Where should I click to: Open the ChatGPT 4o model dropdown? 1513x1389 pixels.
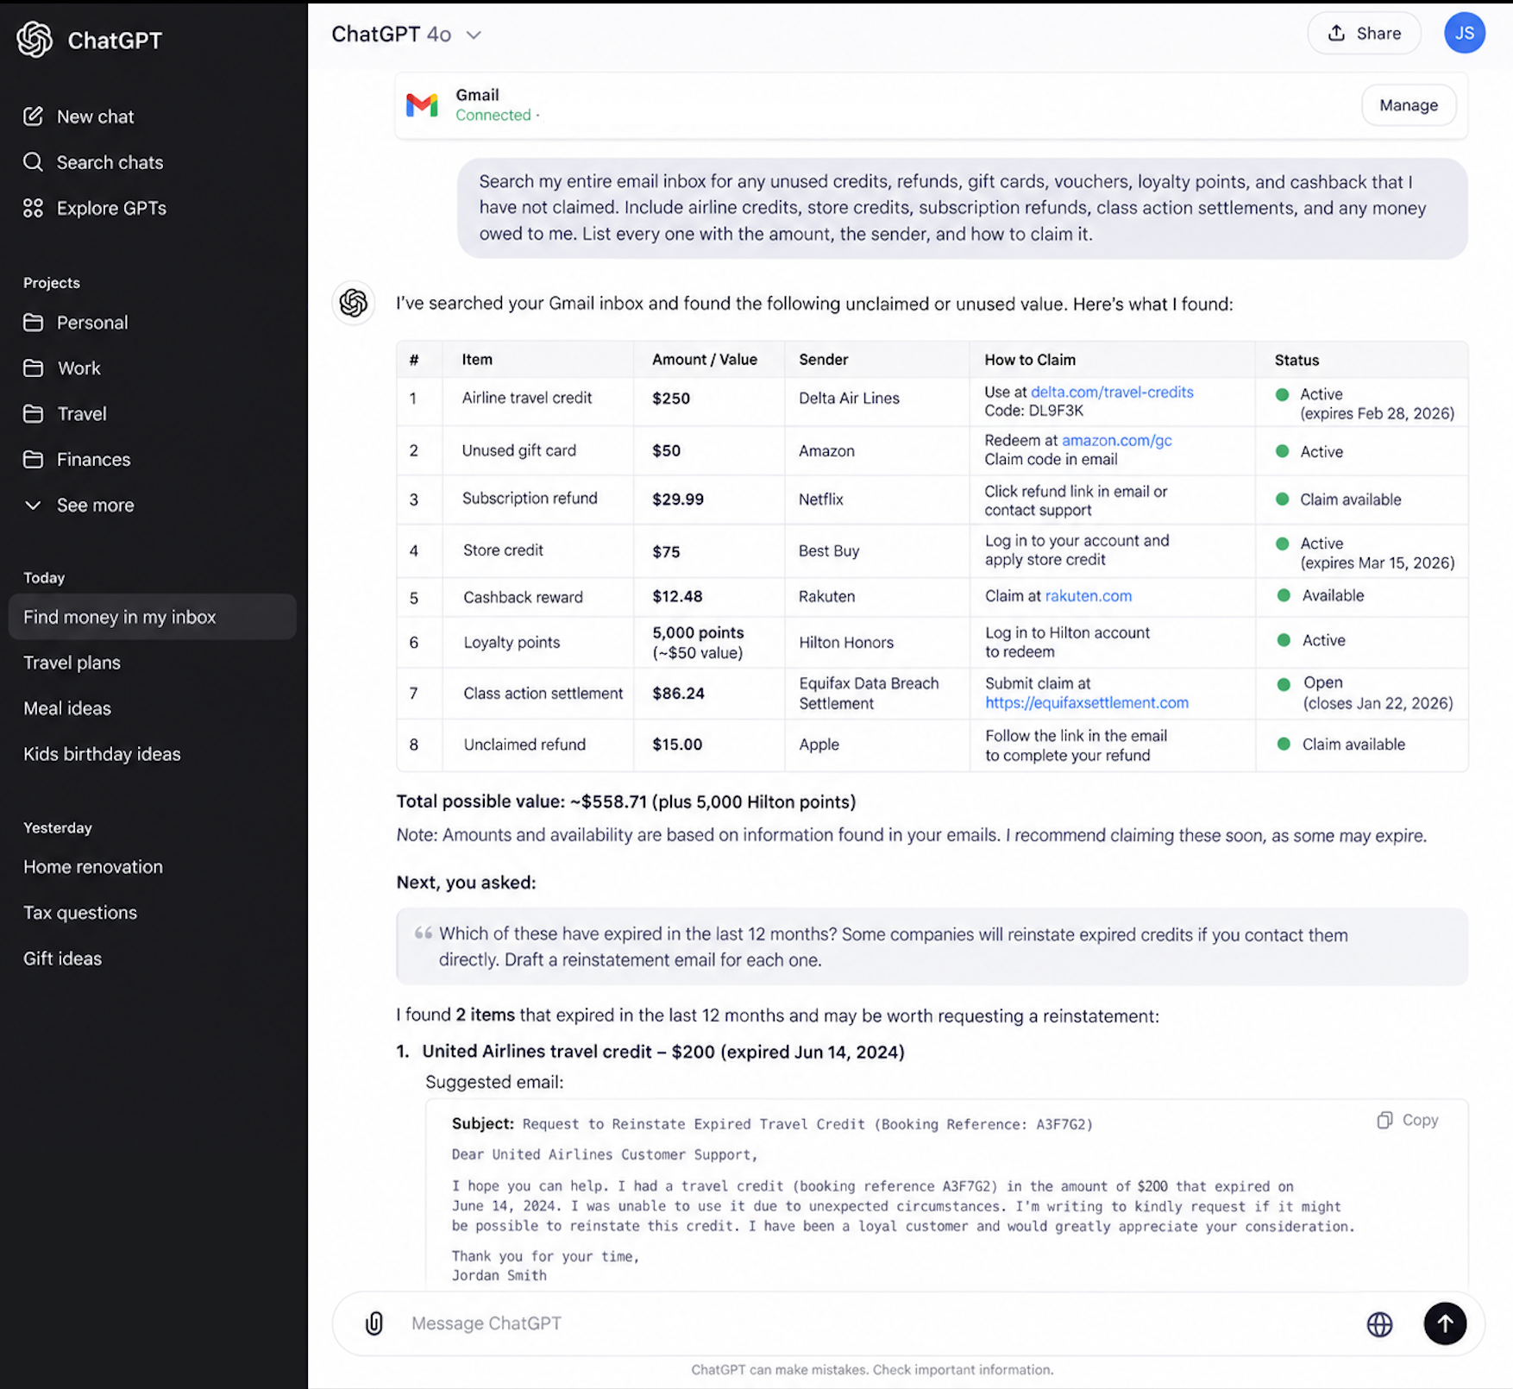click(x=406, y=35)
